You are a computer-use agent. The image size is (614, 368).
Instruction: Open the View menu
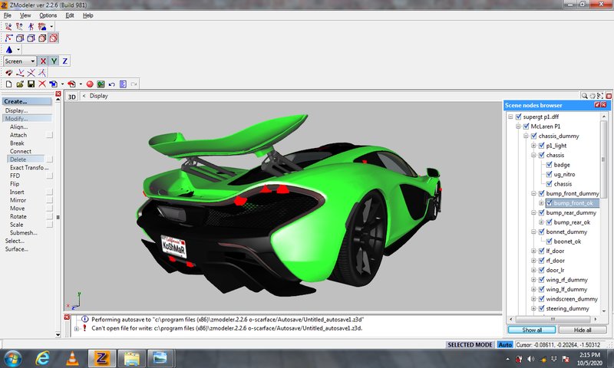click(x=25, y=15)
